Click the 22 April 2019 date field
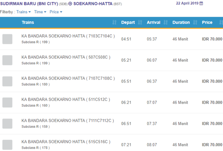Screen dimensions: 223x151 tap(187, 4)
